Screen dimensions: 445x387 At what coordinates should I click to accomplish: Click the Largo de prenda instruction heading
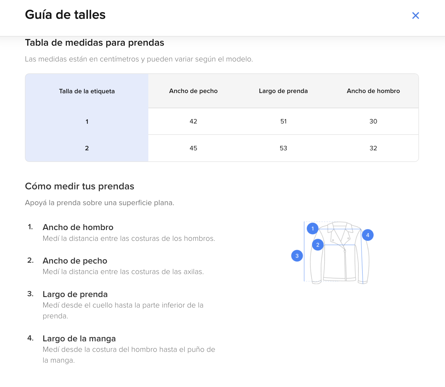[75, 294]
